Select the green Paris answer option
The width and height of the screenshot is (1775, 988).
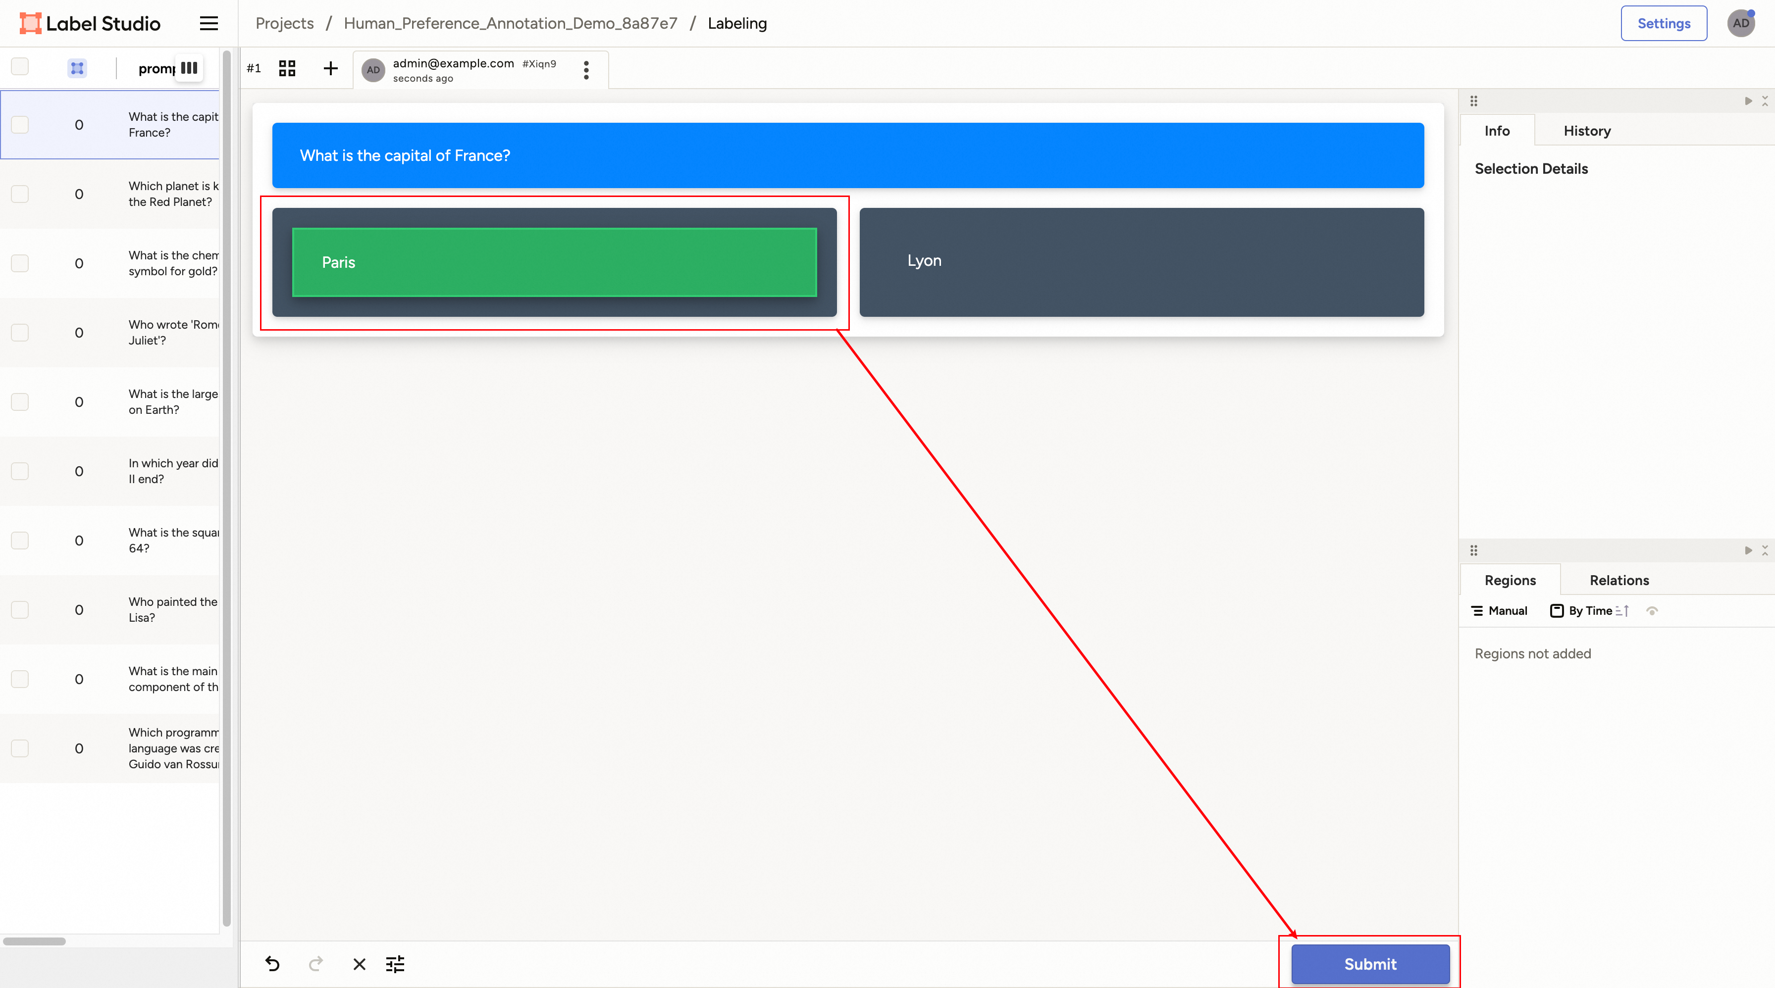[554, 262]
